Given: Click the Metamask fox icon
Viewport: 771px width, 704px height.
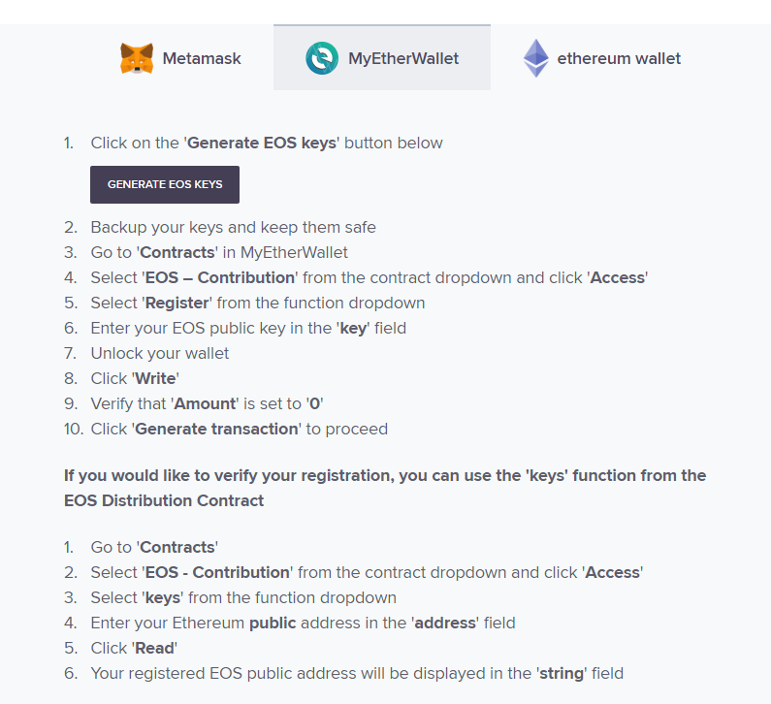Looking at the screenshot, I should [137, 58].
